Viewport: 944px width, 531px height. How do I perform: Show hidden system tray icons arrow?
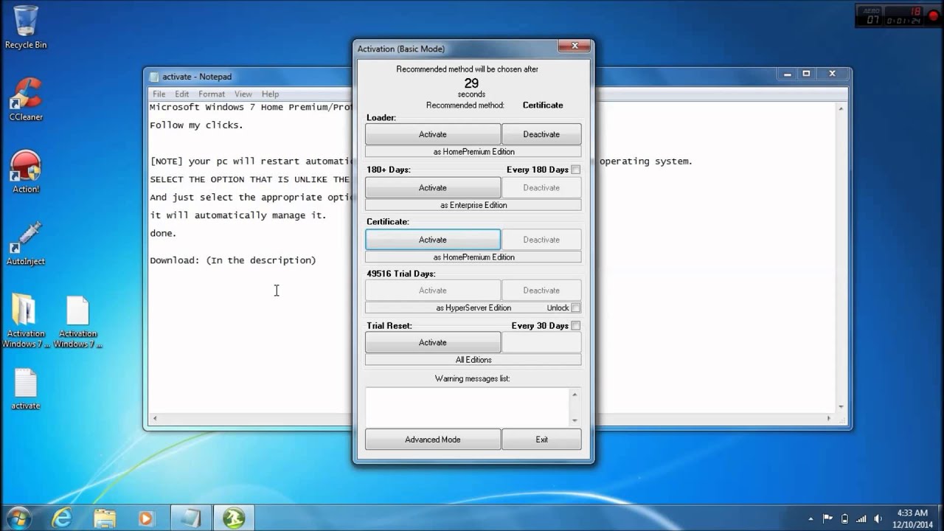811,518
